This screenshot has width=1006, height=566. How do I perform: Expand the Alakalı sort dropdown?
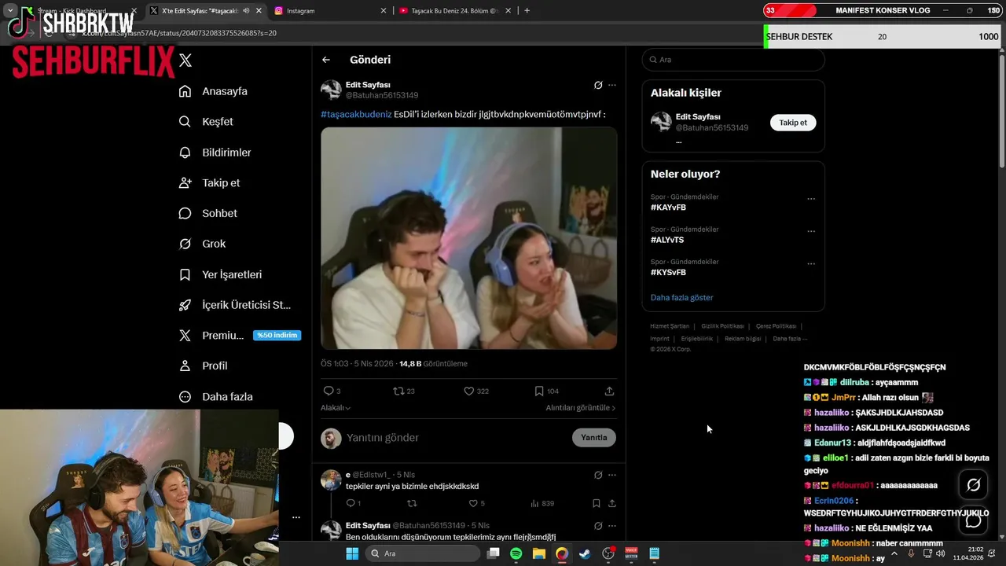pyautogui.click(x=336, y=408)
